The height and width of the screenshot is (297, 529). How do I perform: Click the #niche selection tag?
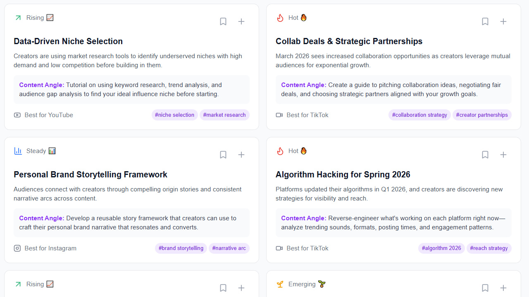pos(174,115)
